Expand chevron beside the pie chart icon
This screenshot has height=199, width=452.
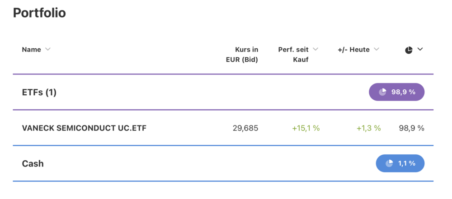[420, 49]
